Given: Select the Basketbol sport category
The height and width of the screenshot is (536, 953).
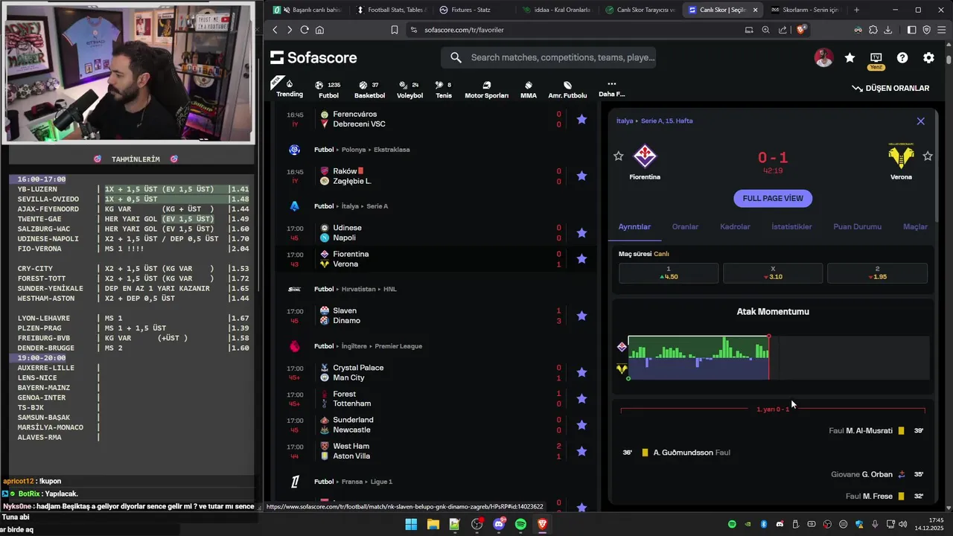Looking at the screenshot, I should (369, 90).
